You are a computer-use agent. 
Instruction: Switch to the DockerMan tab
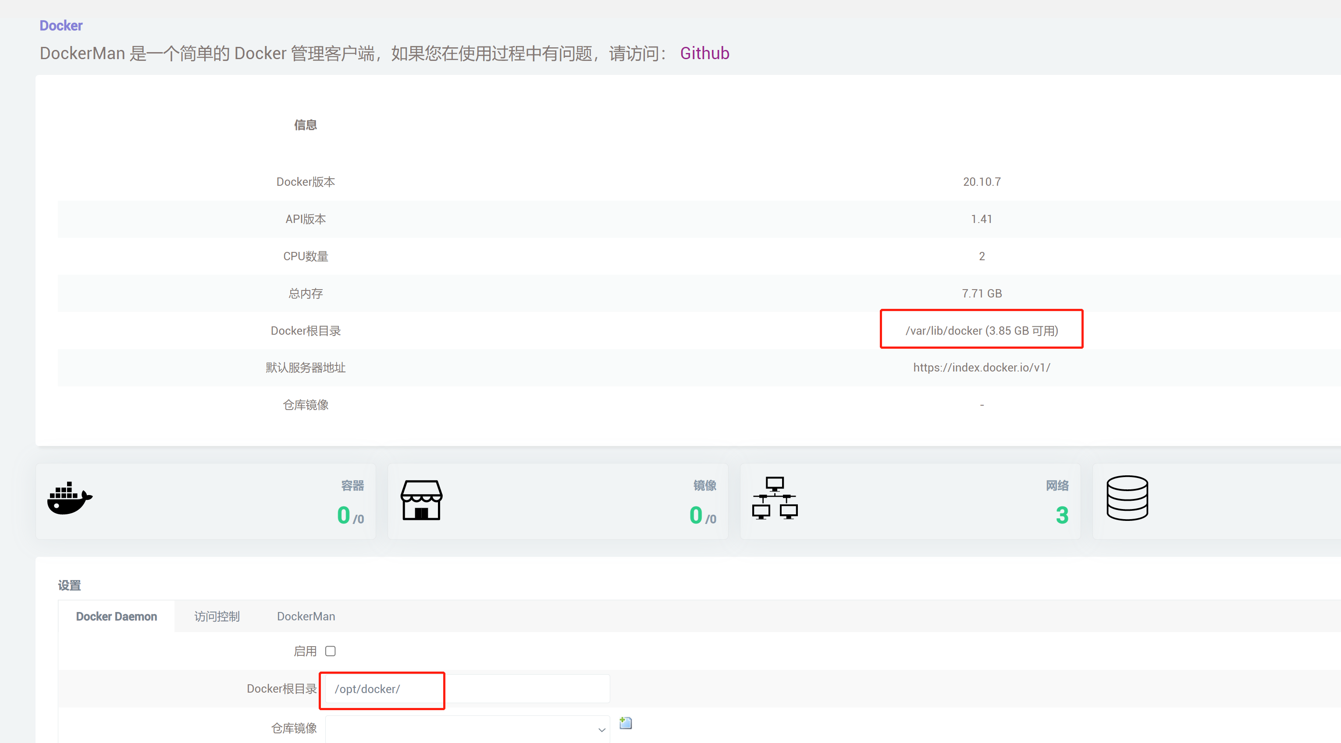(x=306, y=616)
